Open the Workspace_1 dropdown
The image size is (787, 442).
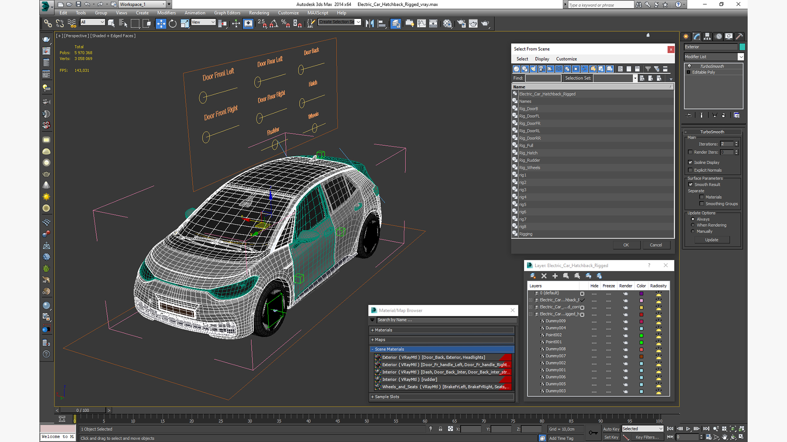click(x=164, y=5)
